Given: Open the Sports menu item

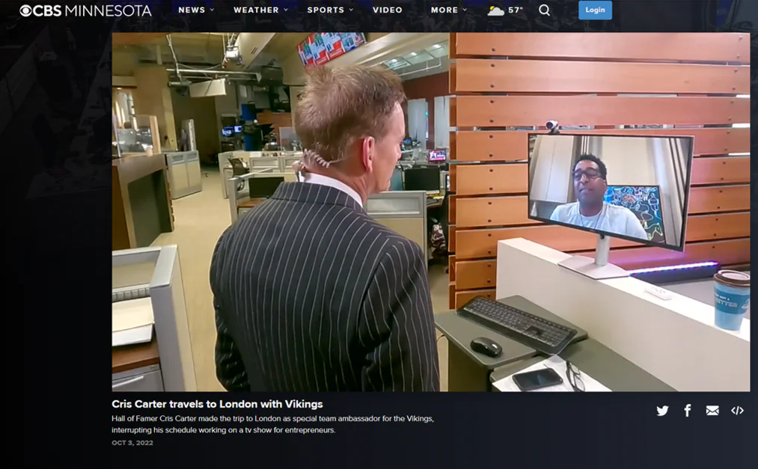Looking at the screenshot, I should point(325,10).
